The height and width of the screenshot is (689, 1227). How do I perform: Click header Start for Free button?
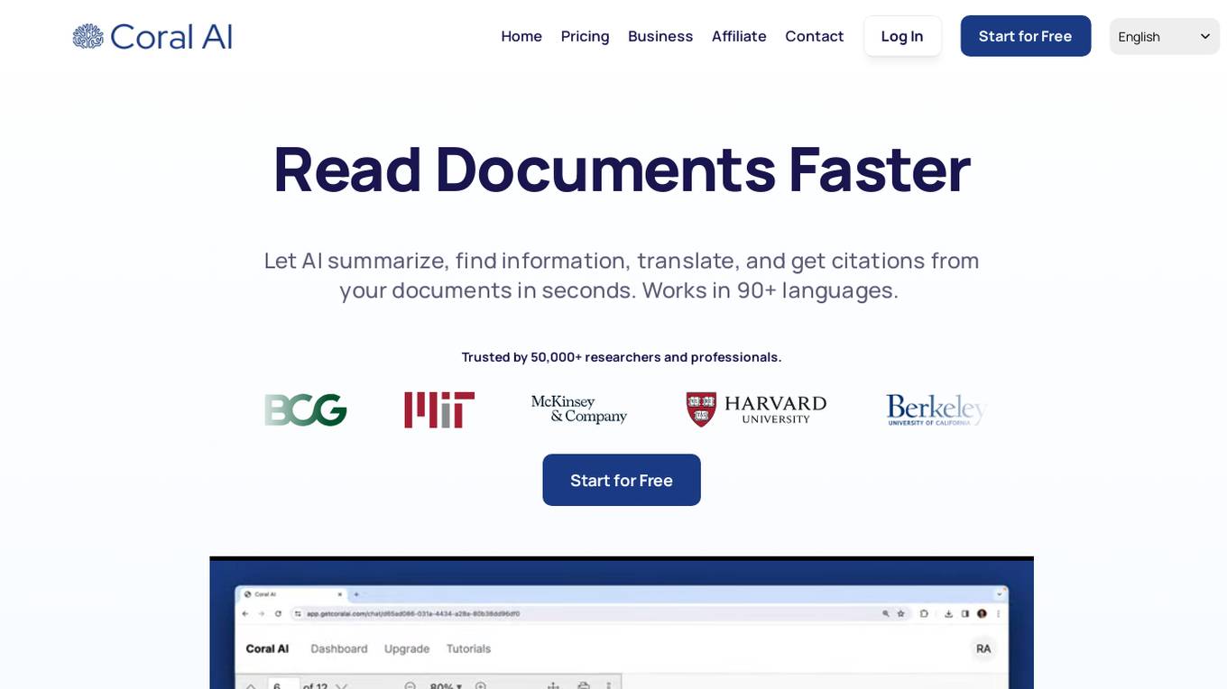pyautogui.click(x=1025, y=36)
